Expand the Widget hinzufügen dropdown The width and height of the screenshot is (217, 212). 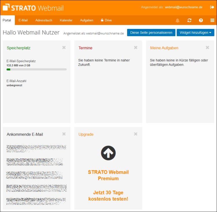[195, 32]
